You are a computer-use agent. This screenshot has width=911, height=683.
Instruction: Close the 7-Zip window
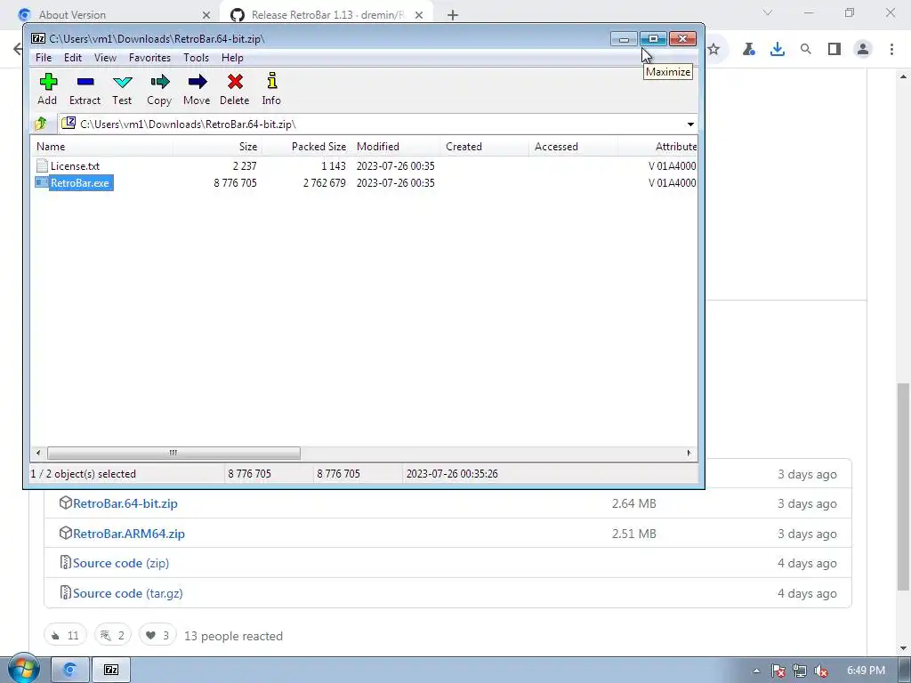click(682, 39)
